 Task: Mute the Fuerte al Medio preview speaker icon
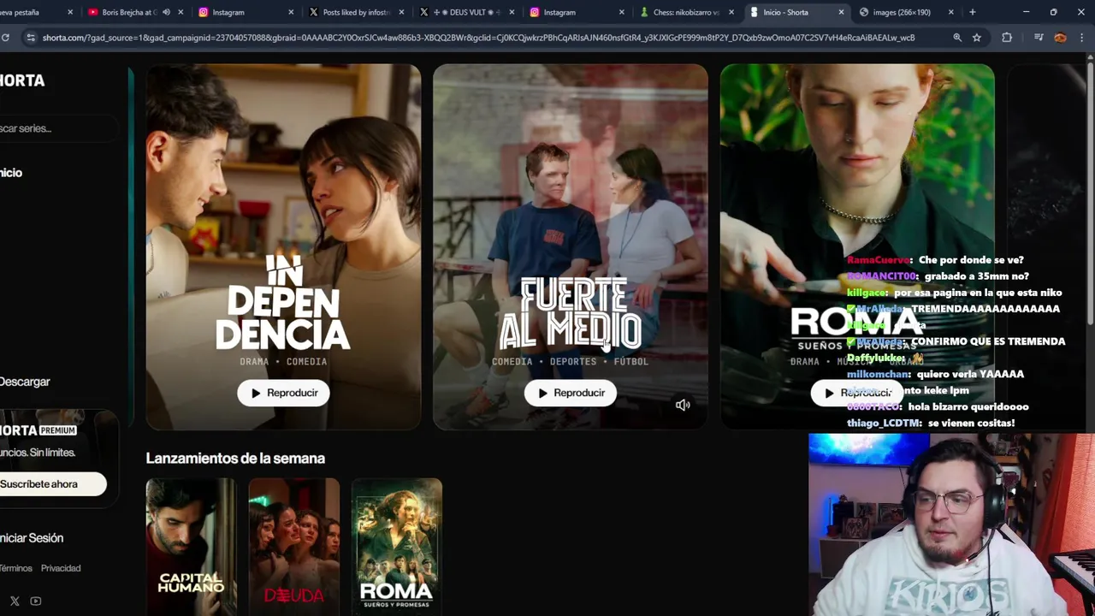pyautogui.click(x=683, y=405)
